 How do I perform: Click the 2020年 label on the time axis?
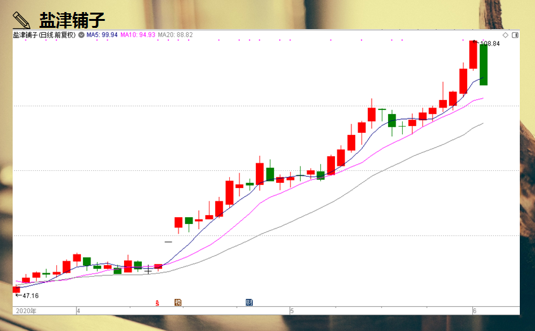pyautogui.click(x=26, y=311)
